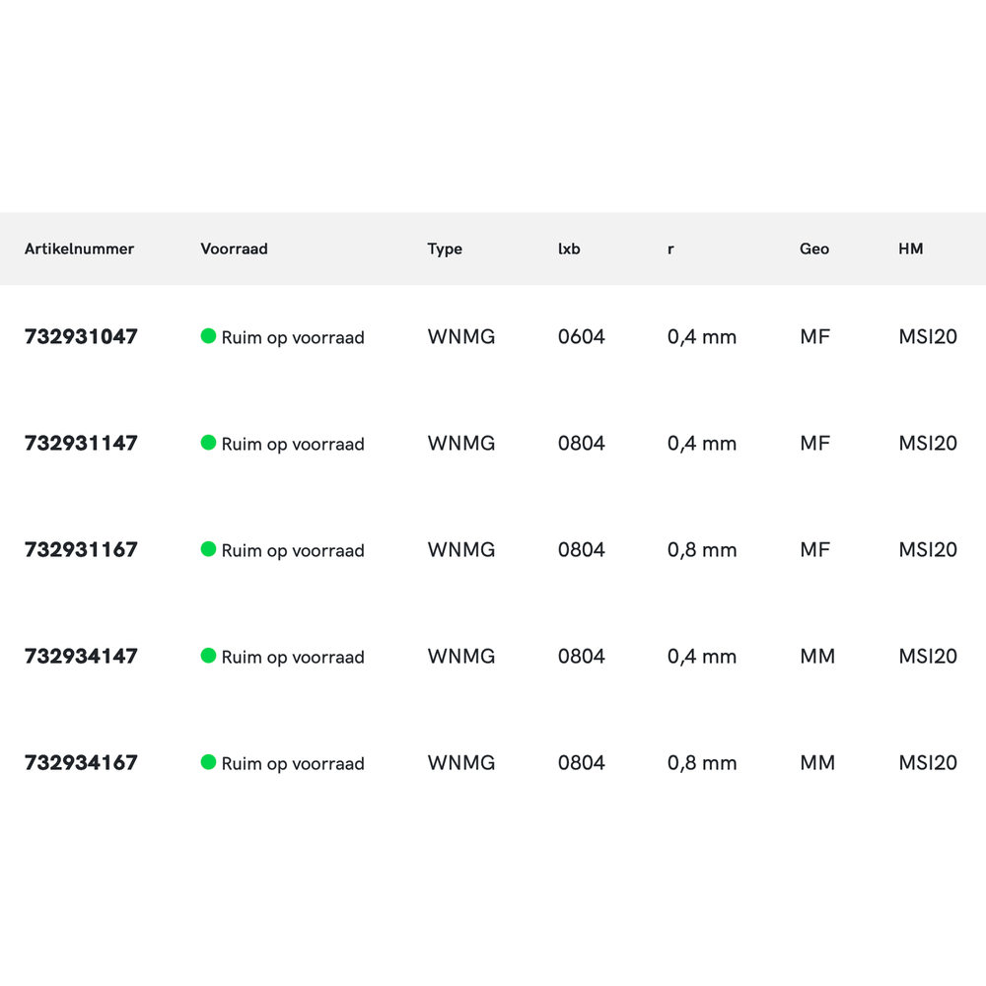Click the lxb column header
This screenshot has height=986, width=986.
pos(569,249)
